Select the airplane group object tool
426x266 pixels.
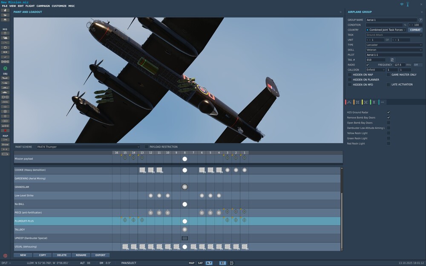pyautogui.click(x=5, y=78)
